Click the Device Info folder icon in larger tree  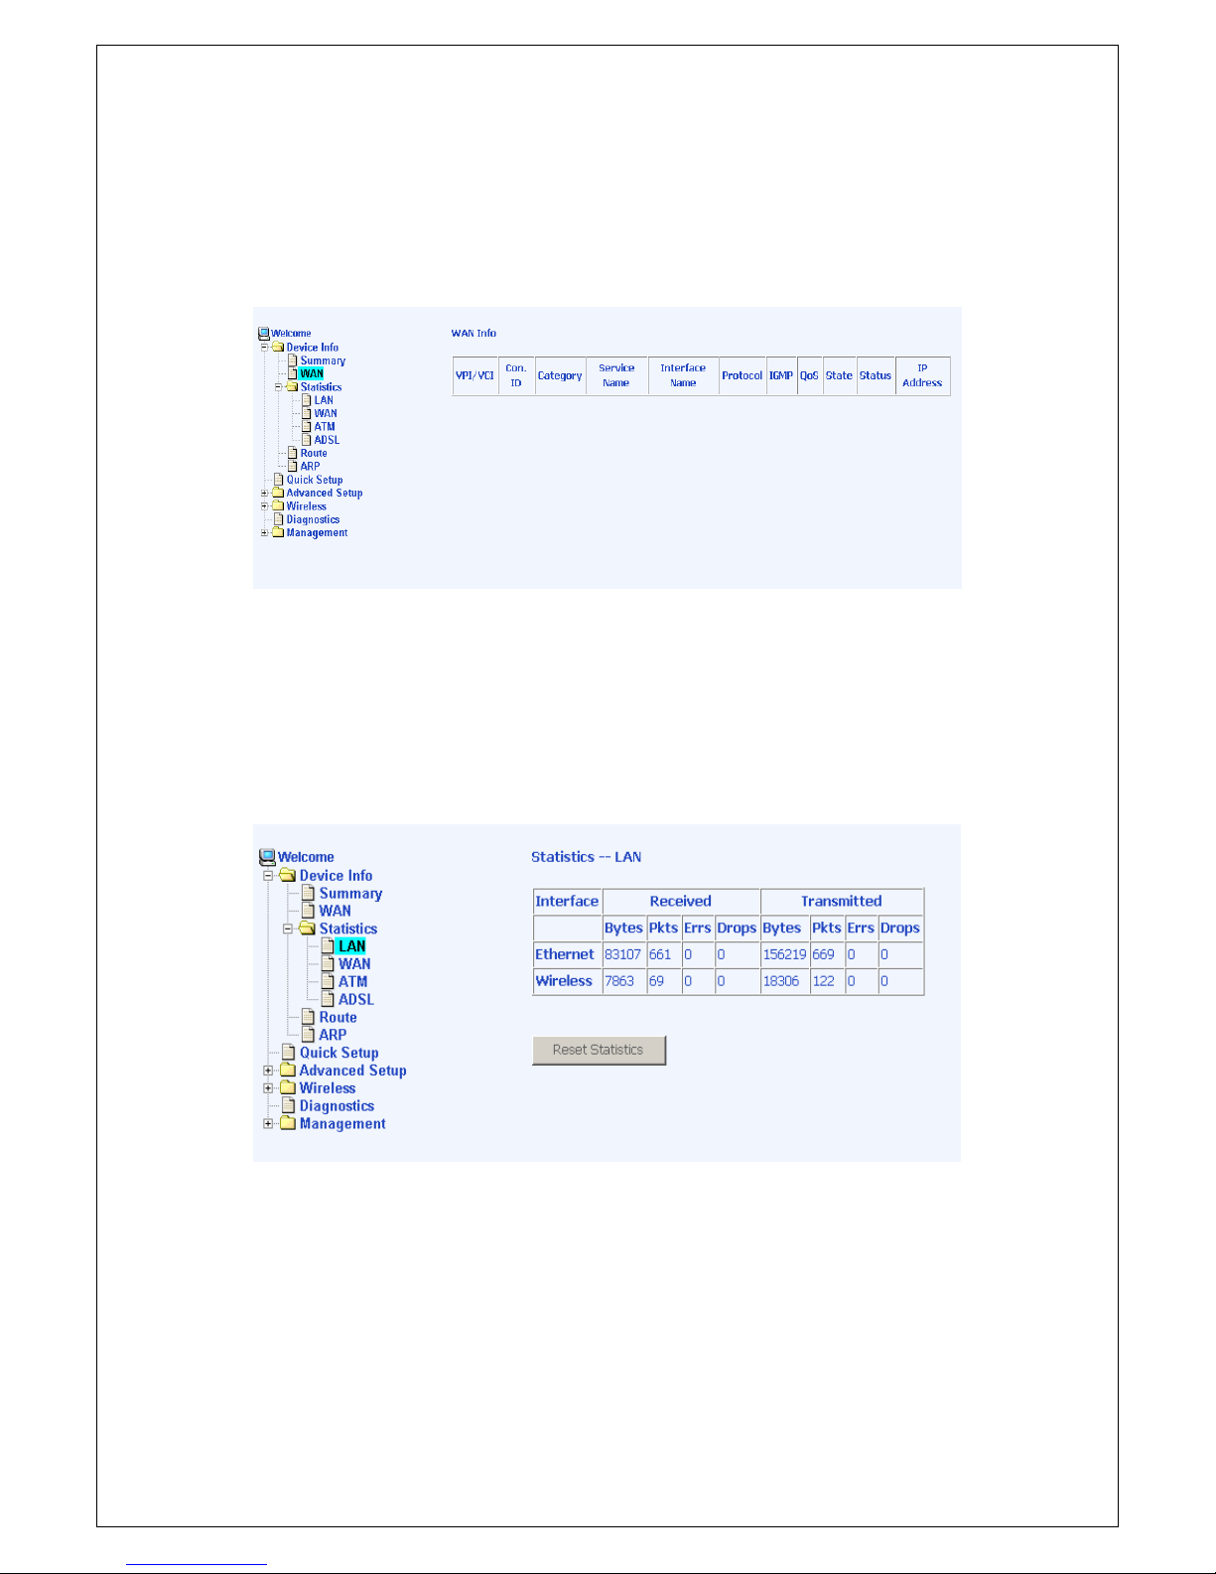pos(288,875)
